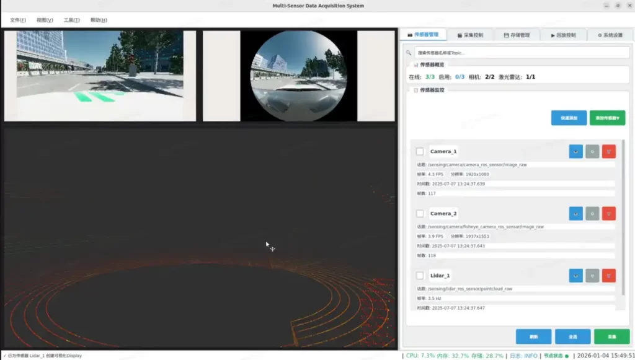
Task: Open the 文件(F) menu
Action: [x=18, y=20]
